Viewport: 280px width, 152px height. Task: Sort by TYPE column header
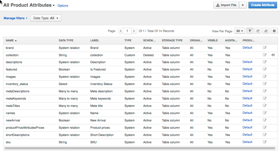[128, 40]
